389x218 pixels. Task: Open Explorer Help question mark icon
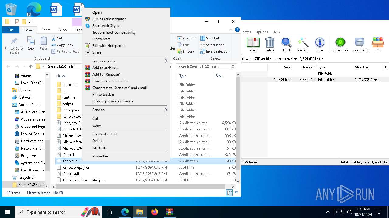237,30
